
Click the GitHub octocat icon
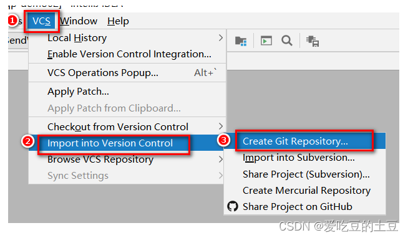(233, 207)
